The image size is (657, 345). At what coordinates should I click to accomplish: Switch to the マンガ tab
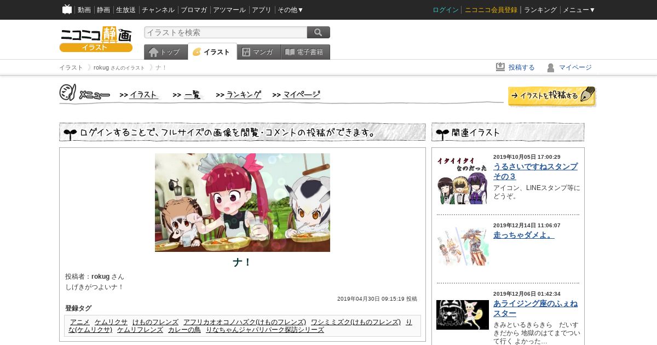point(259,52)
